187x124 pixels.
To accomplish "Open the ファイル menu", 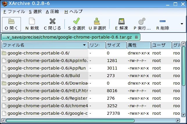I will 14,12.
